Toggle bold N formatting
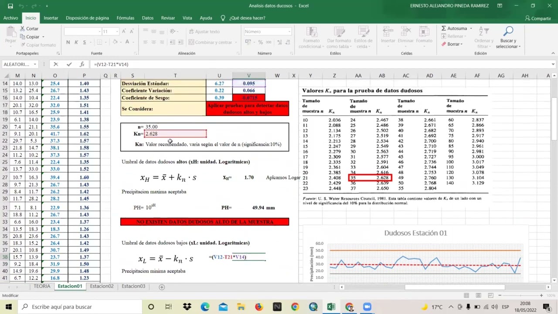The width and height of the screenshot is (558, 314). [68, 42]
